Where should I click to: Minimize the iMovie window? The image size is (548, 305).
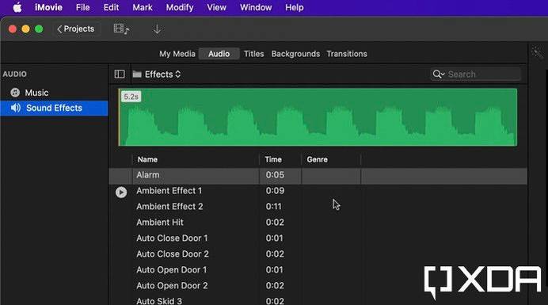click(26, 29)
